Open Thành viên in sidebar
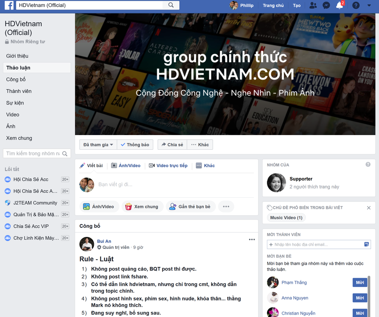 pyautogui.click(x=19, y=91)
